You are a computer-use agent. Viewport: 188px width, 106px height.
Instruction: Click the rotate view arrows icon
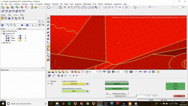click(126, 7)
